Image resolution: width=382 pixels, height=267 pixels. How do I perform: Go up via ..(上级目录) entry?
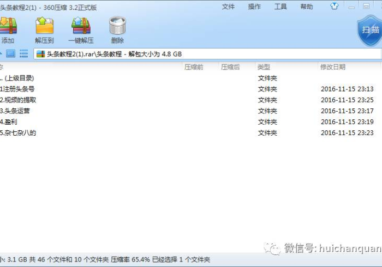point(17,78)
